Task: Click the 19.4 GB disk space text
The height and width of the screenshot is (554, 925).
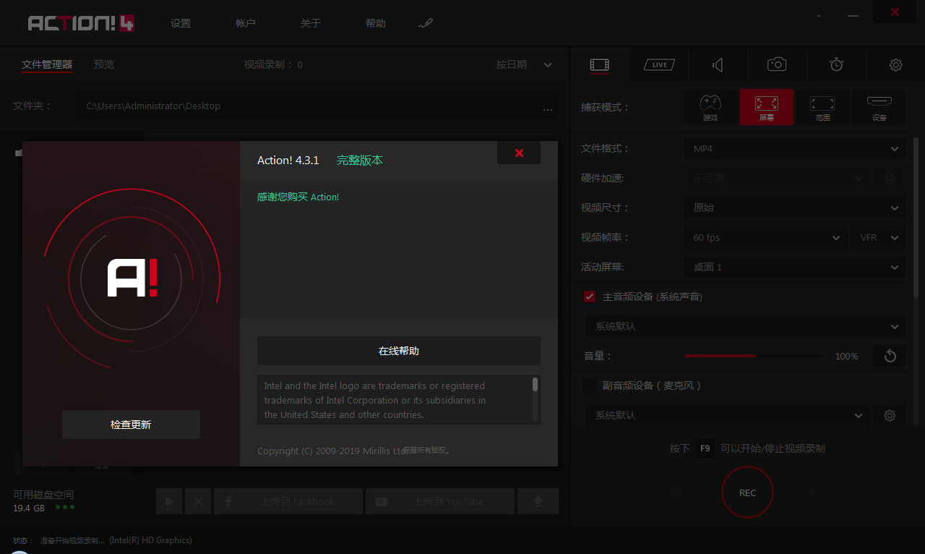Action: click(29, 508)
